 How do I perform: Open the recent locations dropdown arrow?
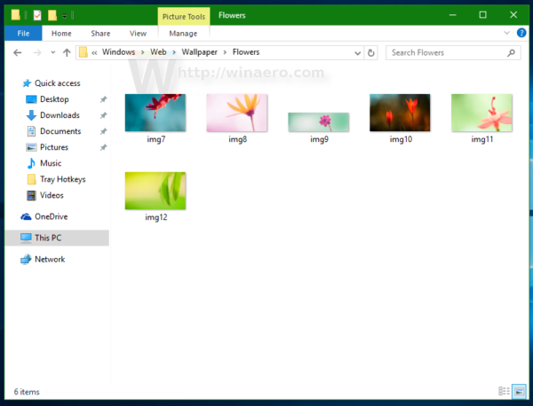click(x=52, y=52)
